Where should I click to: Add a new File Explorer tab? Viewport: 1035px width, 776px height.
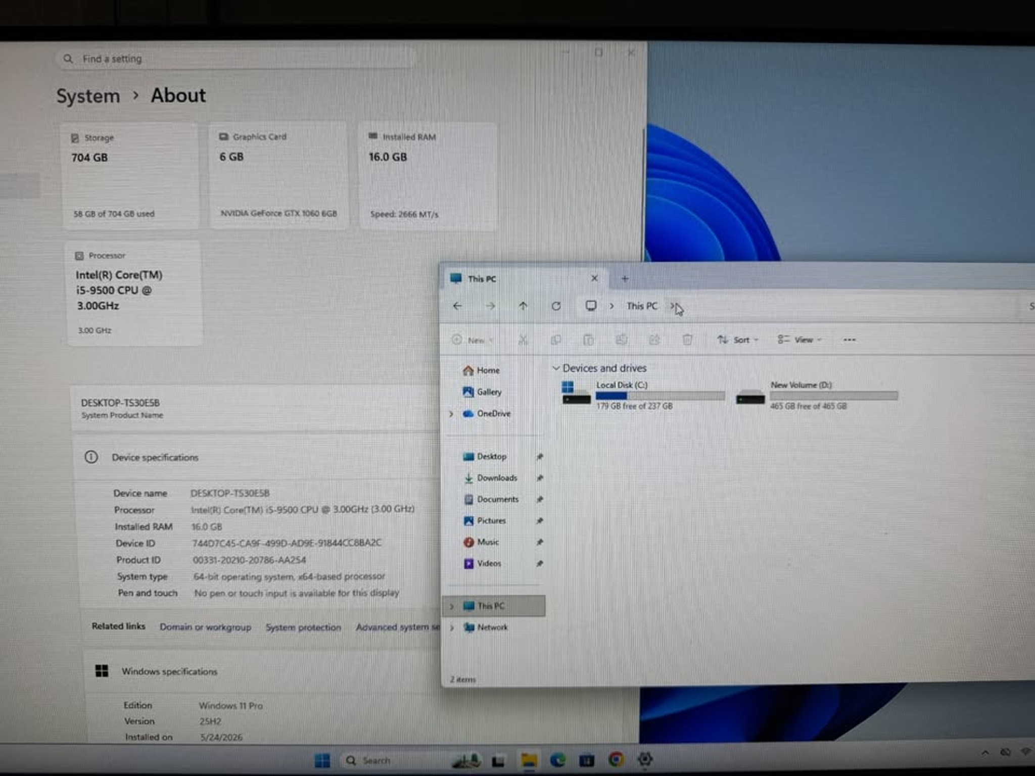[625, 279]
